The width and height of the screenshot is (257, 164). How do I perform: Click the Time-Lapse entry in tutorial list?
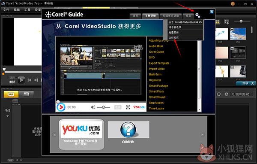(156, 109)
